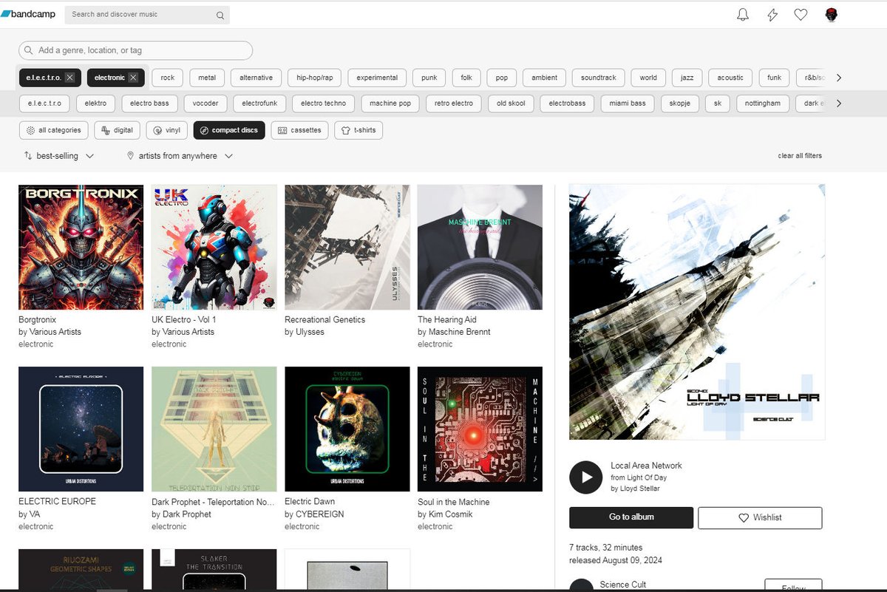Screen dimensions: 887x592
Task: Click the Kim Cosmik artist name
Action: pos(450,514)
